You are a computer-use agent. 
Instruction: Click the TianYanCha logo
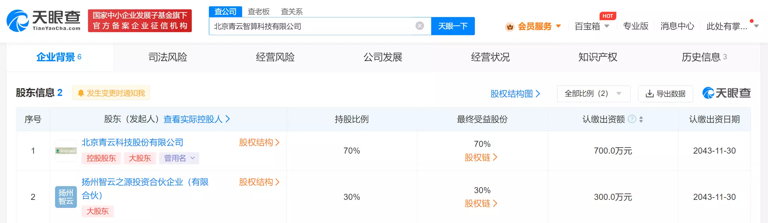pos(43,21)
